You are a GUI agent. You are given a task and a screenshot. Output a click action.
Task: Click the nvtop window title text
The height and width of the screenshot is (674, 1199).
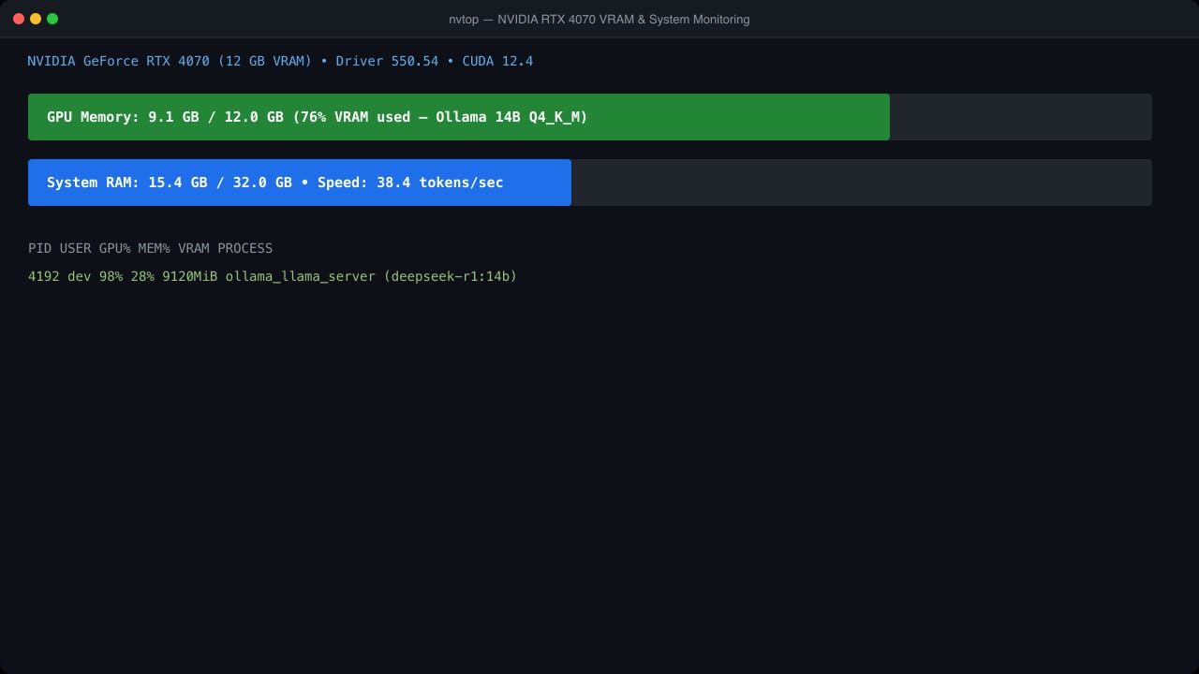point(599,20)
